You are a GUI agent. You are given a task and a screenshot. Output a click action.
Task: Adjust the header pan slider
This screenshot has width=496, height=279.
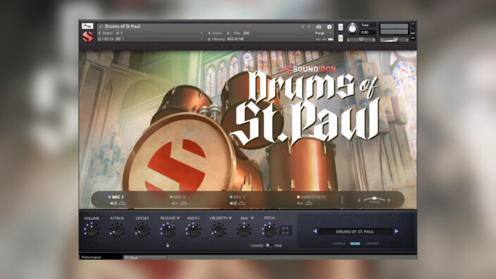point(361,39)
